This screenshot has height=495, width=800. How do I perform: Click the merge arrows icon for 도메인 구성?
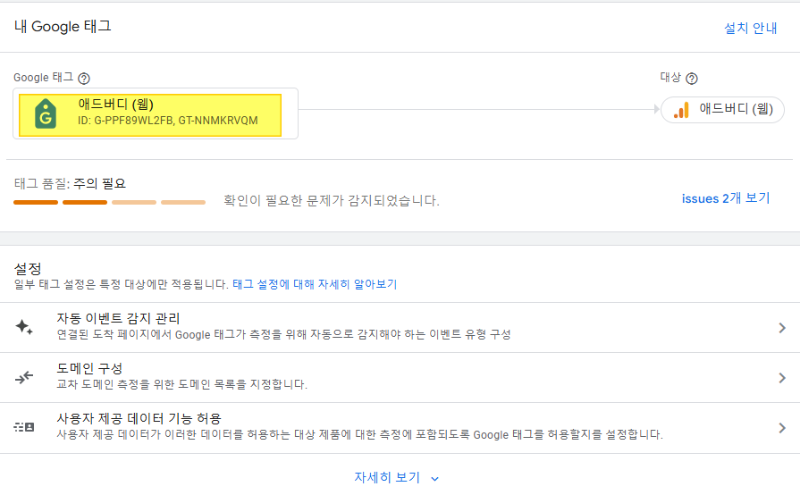pos(24,377)
